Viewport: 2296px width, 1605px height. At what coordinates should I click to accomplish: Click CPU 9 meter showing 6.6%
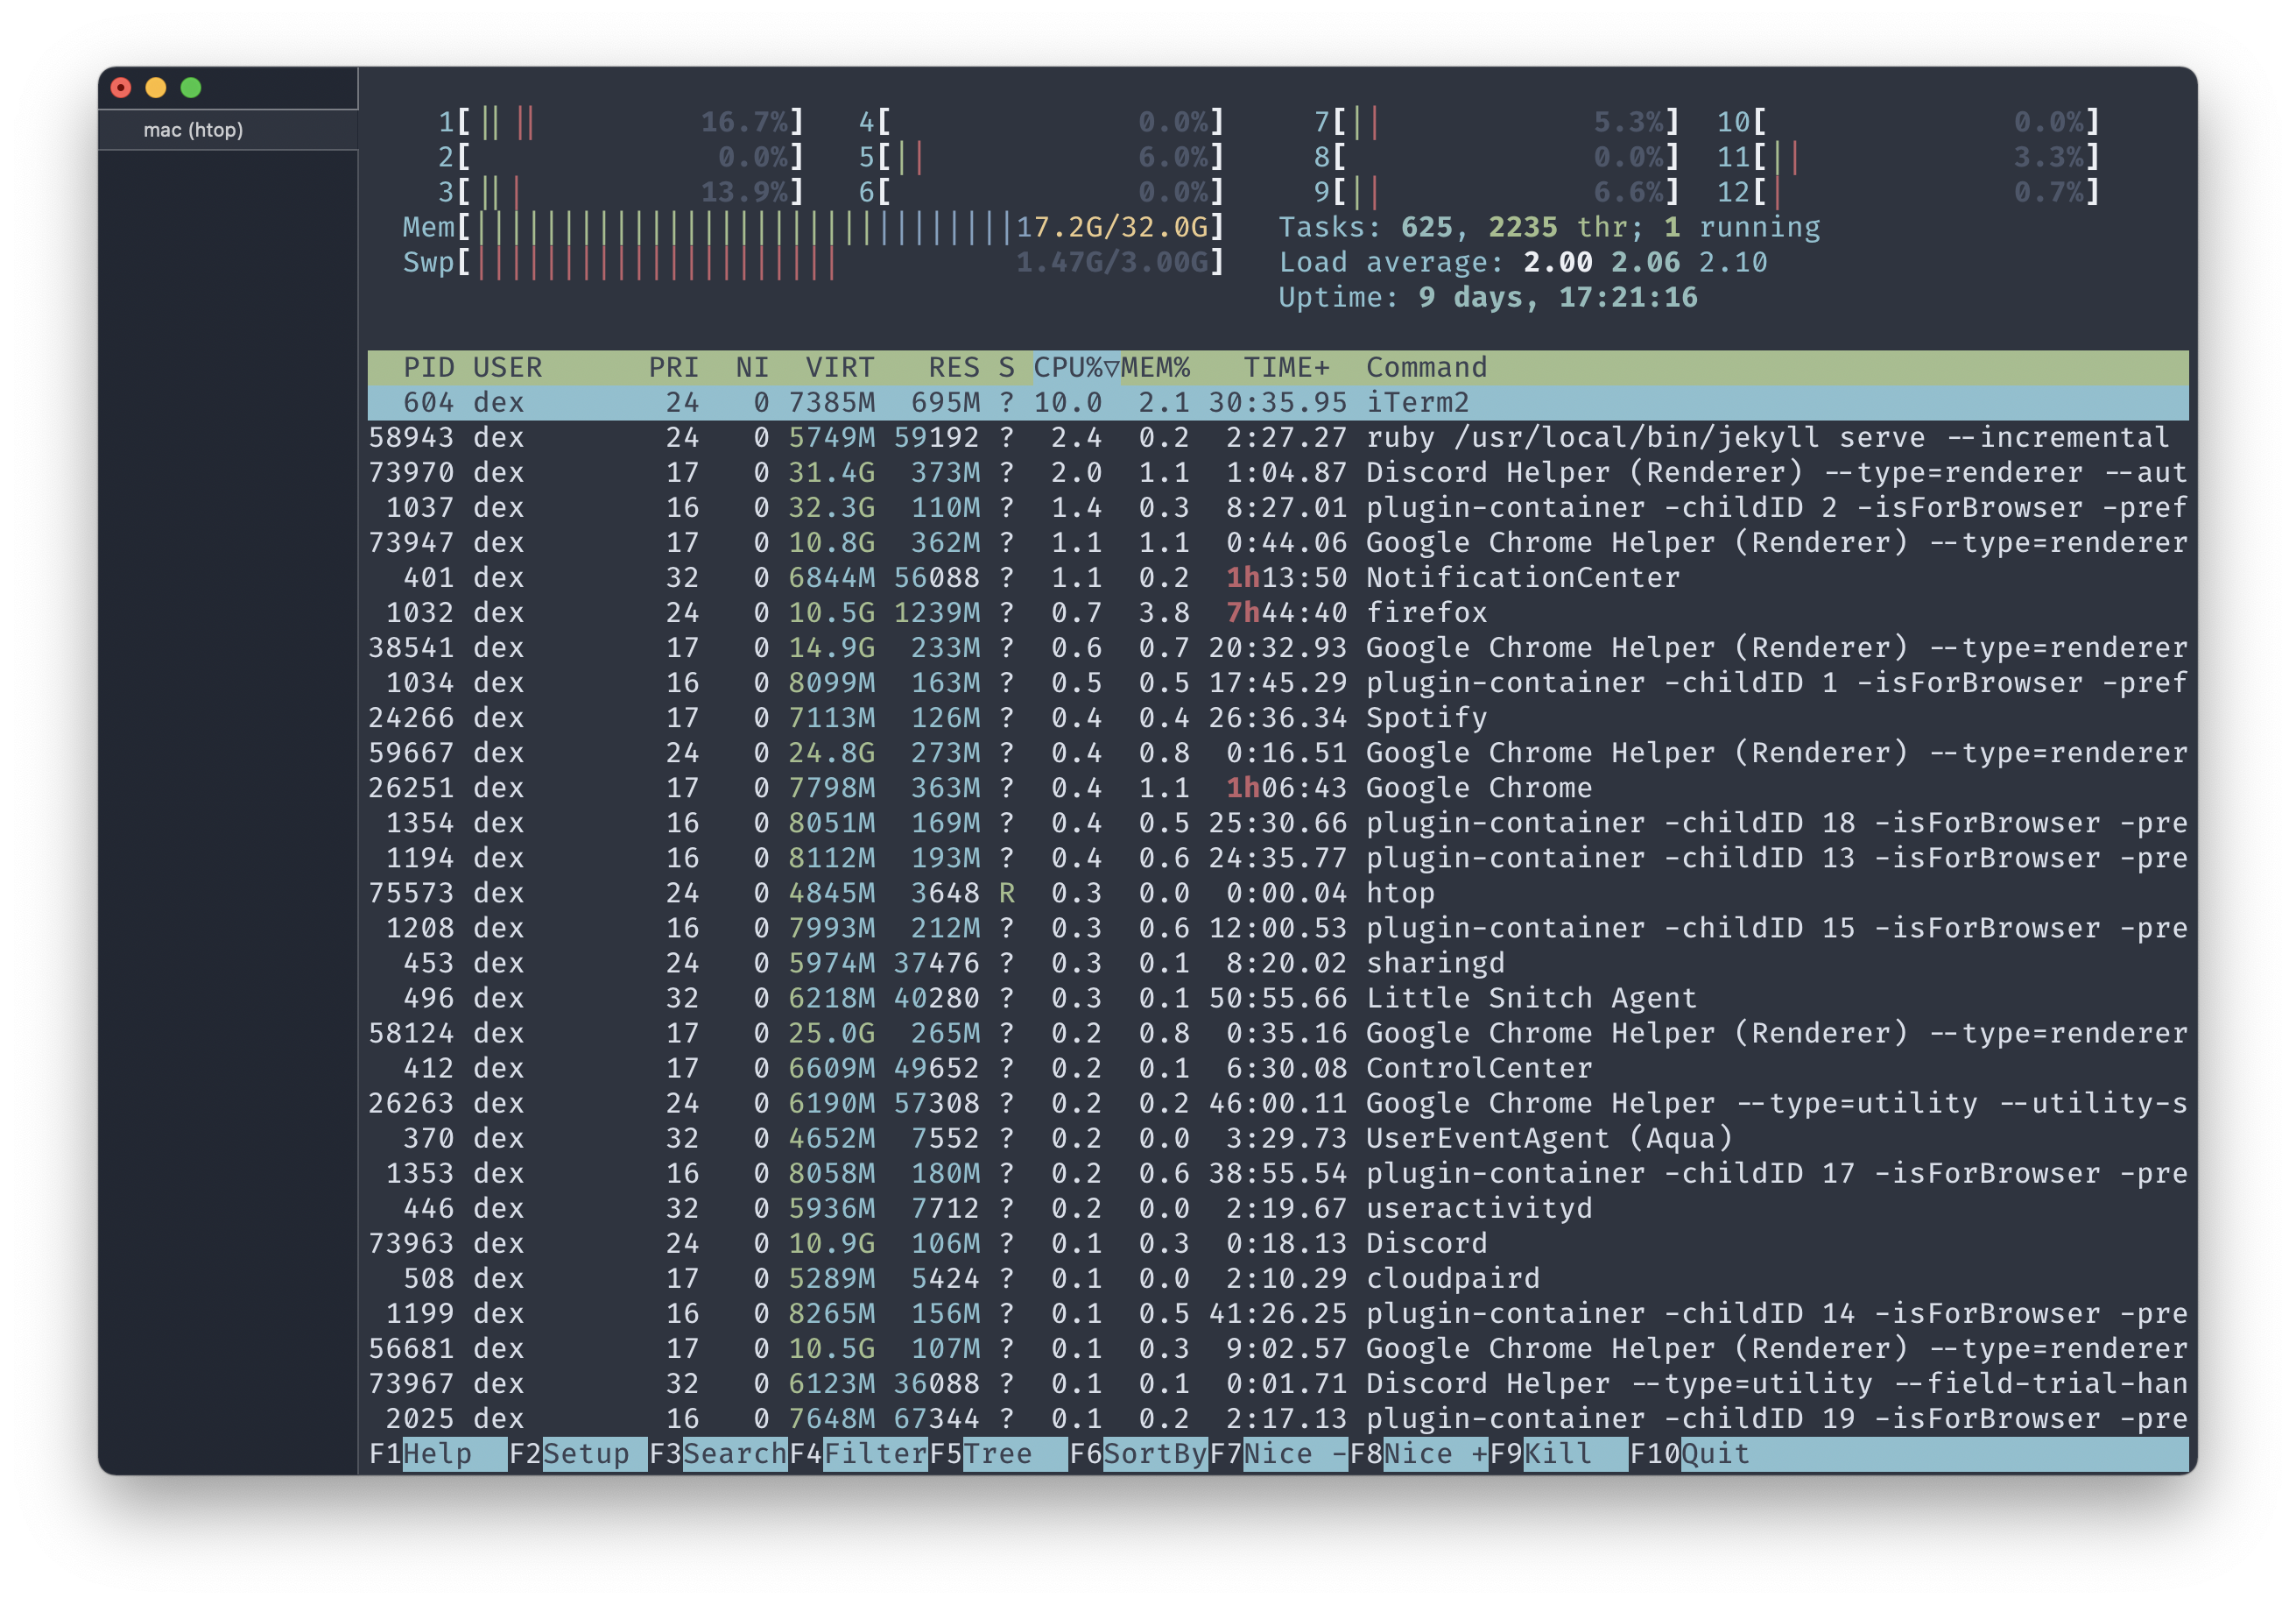pos(1496,192)
